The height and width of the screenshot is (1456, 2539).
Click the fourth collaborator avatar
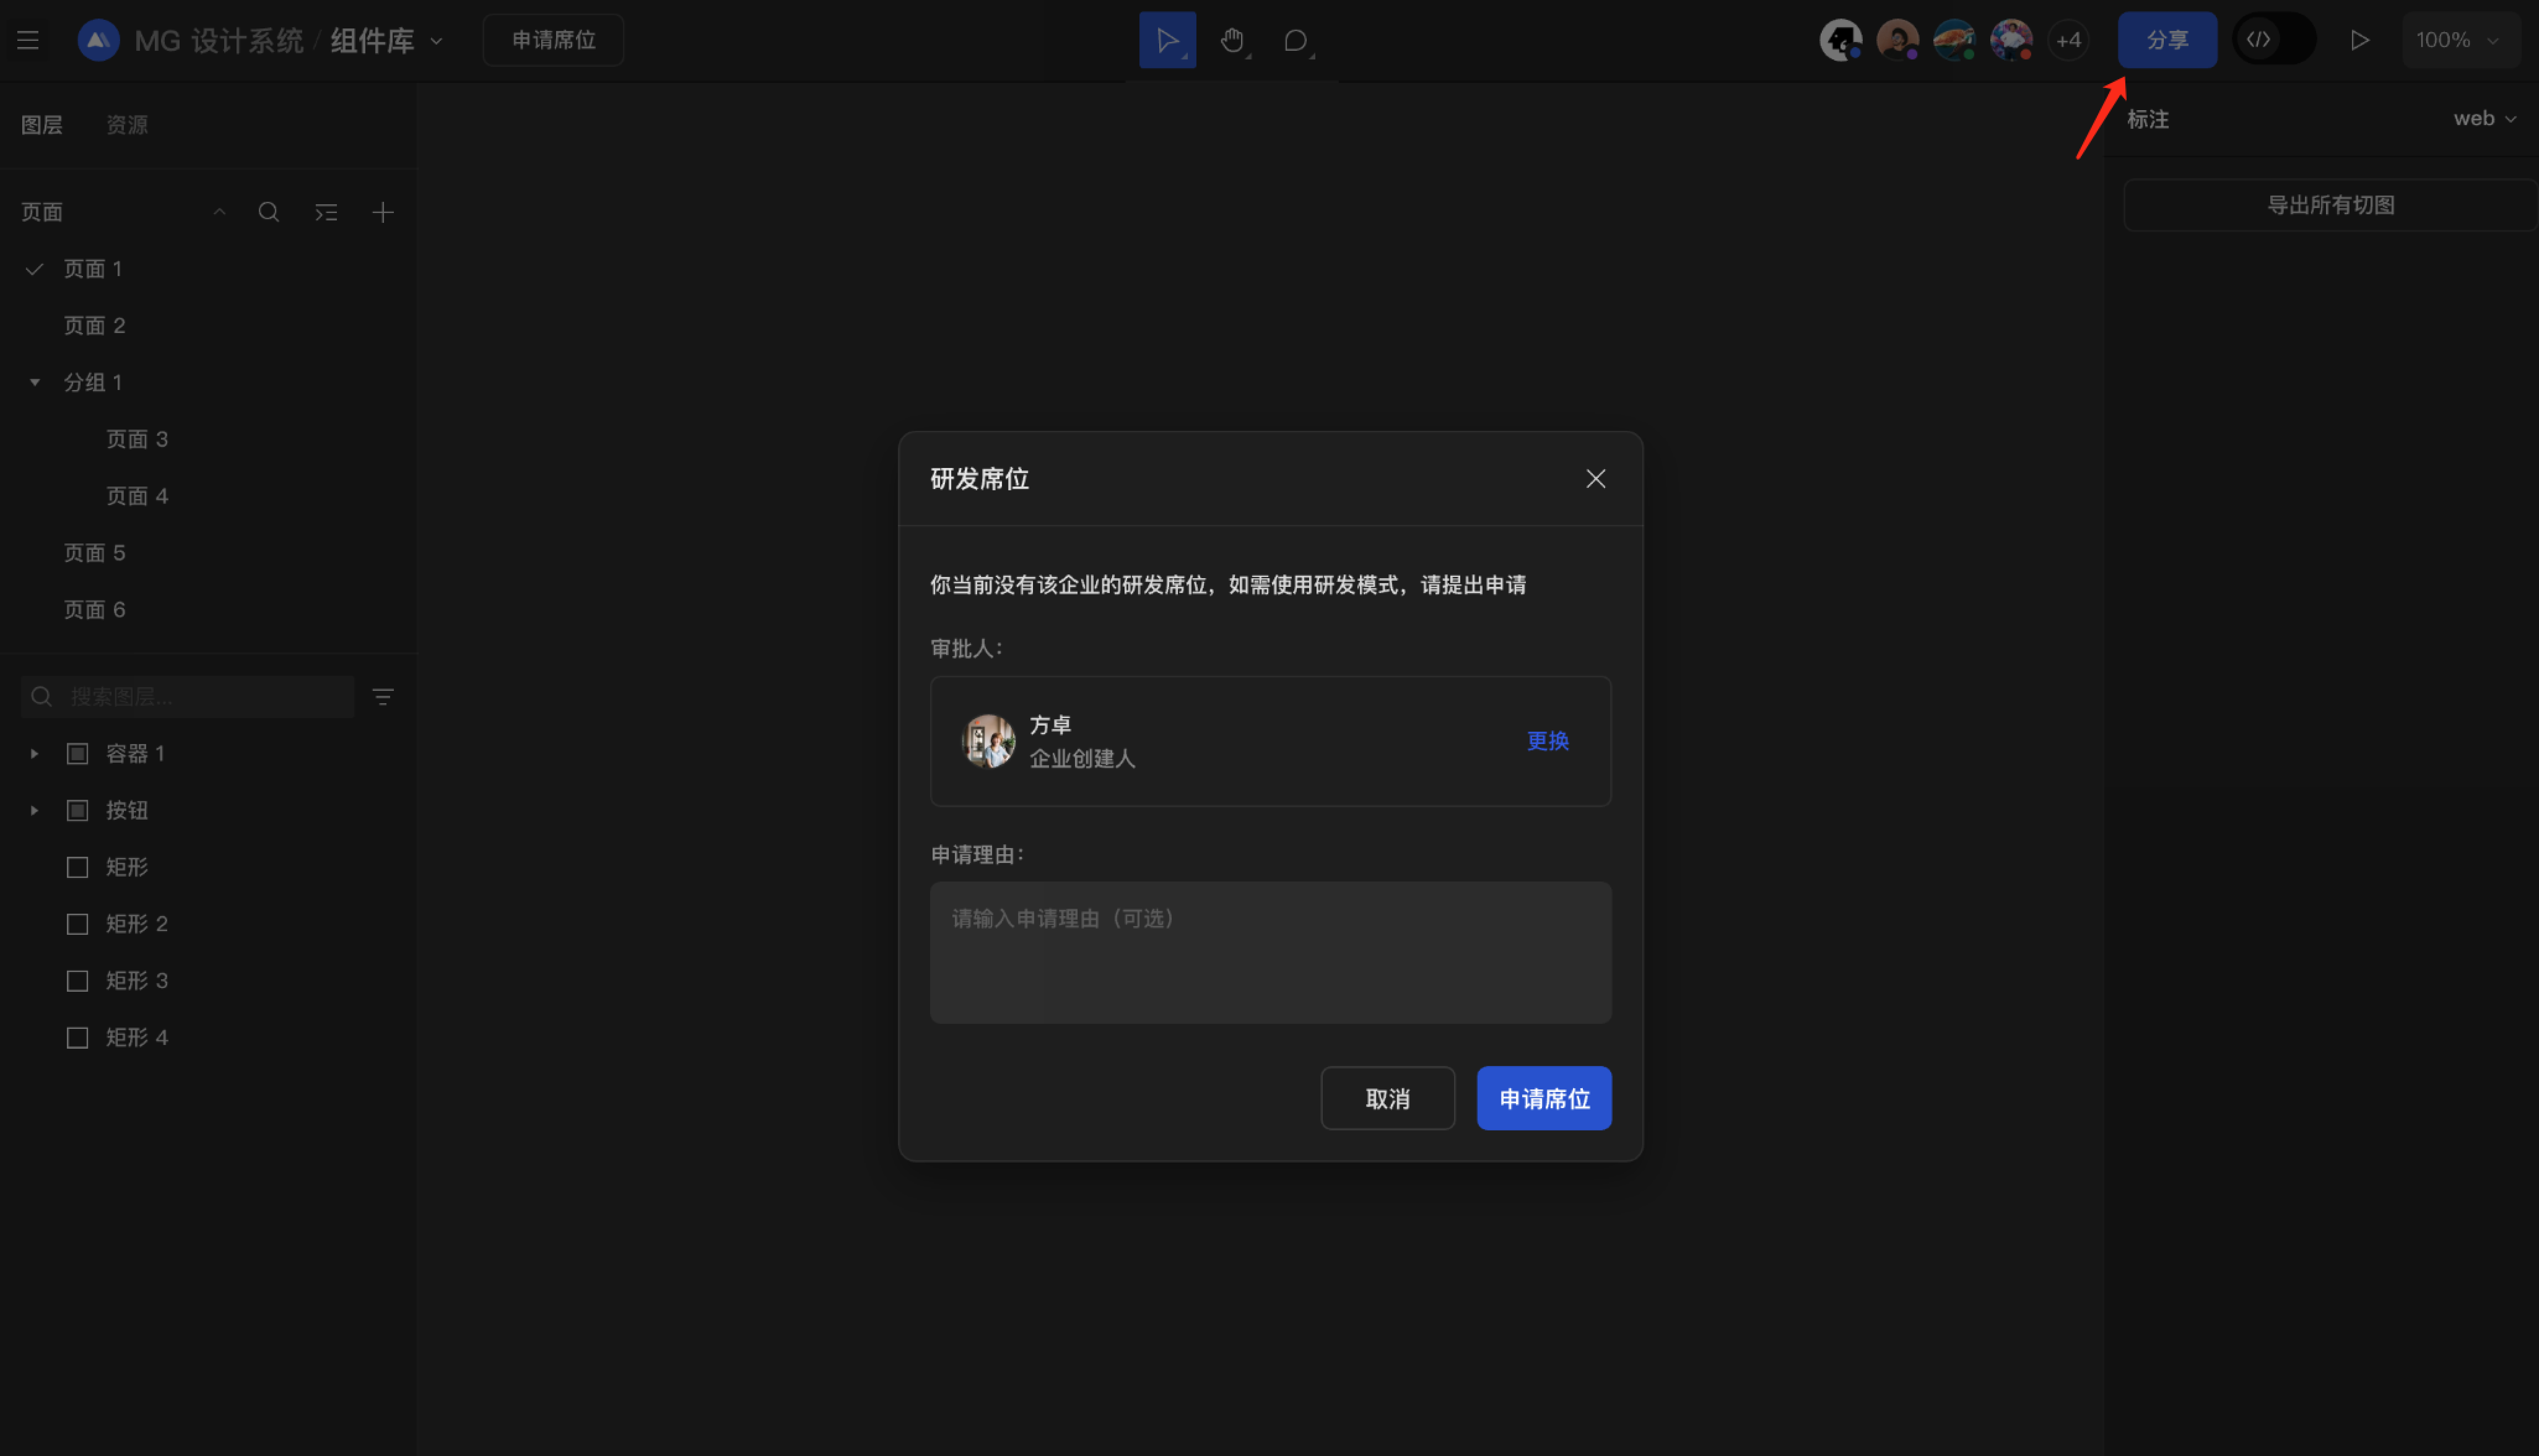[2012, 40]
